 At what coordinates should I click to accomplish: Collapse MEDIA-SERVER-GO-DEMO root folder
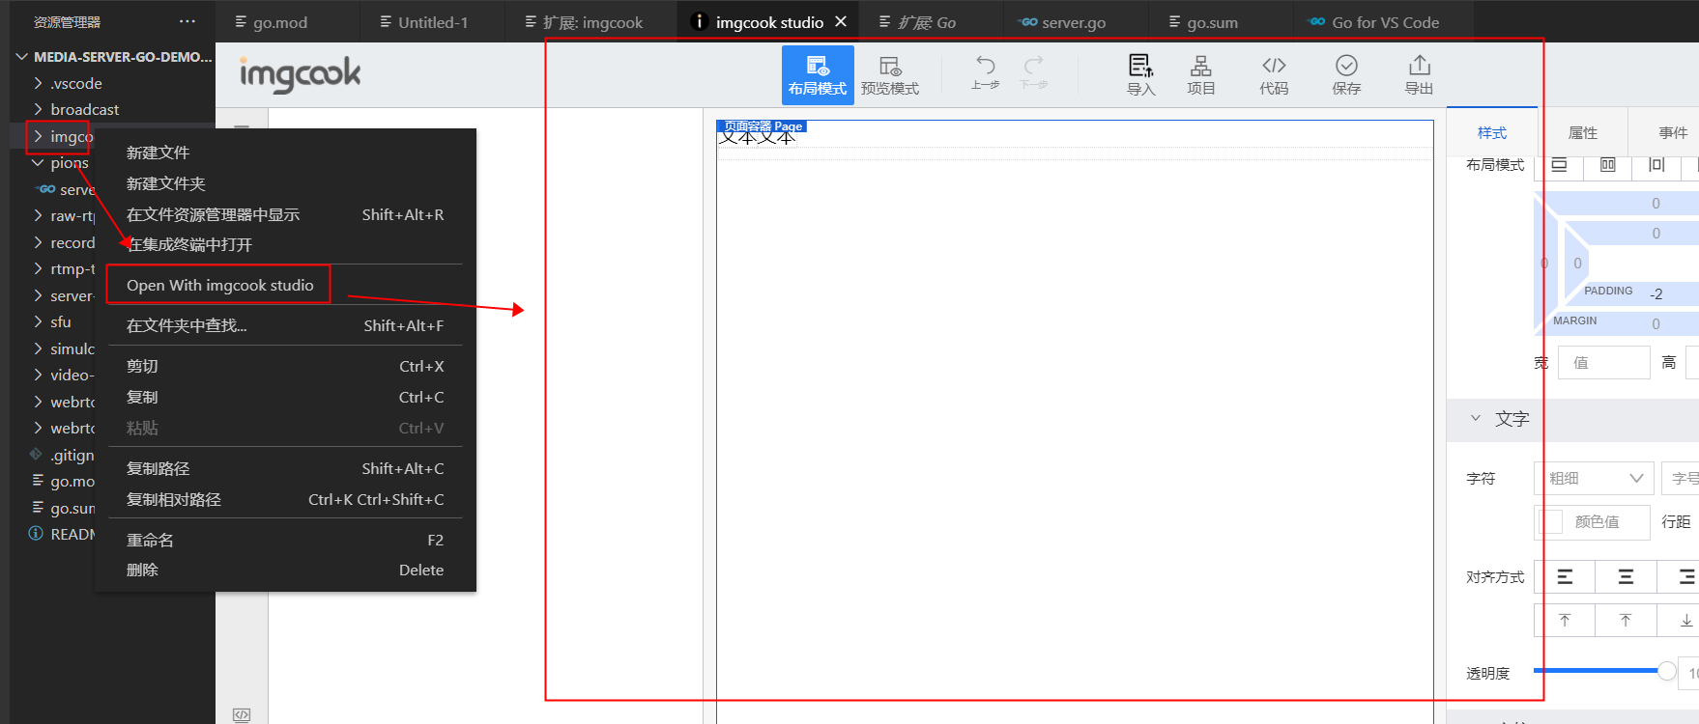pos(112,57)
